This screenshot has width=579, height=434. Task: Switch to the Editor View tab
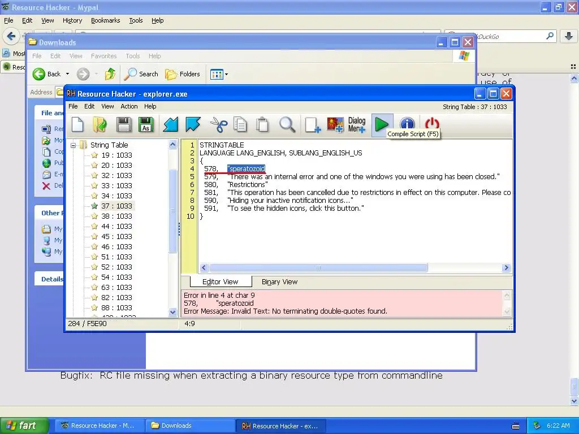coord(221,281)
